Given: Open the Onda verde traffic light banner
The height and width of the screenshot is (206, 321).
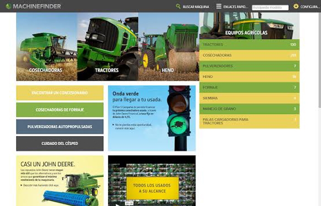Looking at the screenshot, I should pyautogui.click(x=152, y=118).
